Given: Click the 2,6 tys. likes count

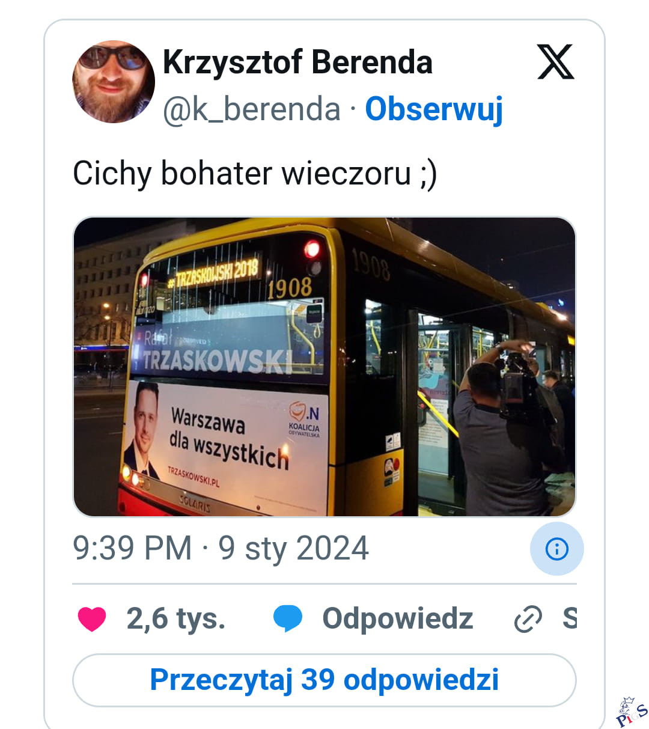Looking at the screenshot, I should click(176, 618).
